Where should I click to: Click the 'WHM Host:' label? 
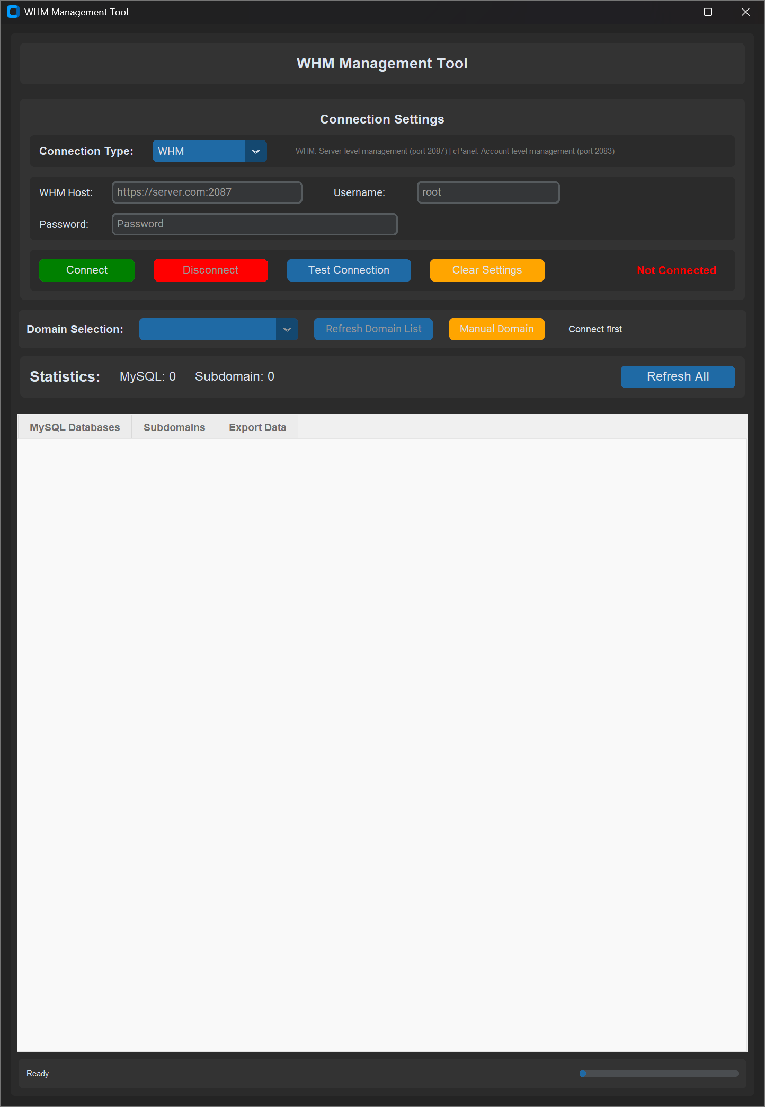66,192
